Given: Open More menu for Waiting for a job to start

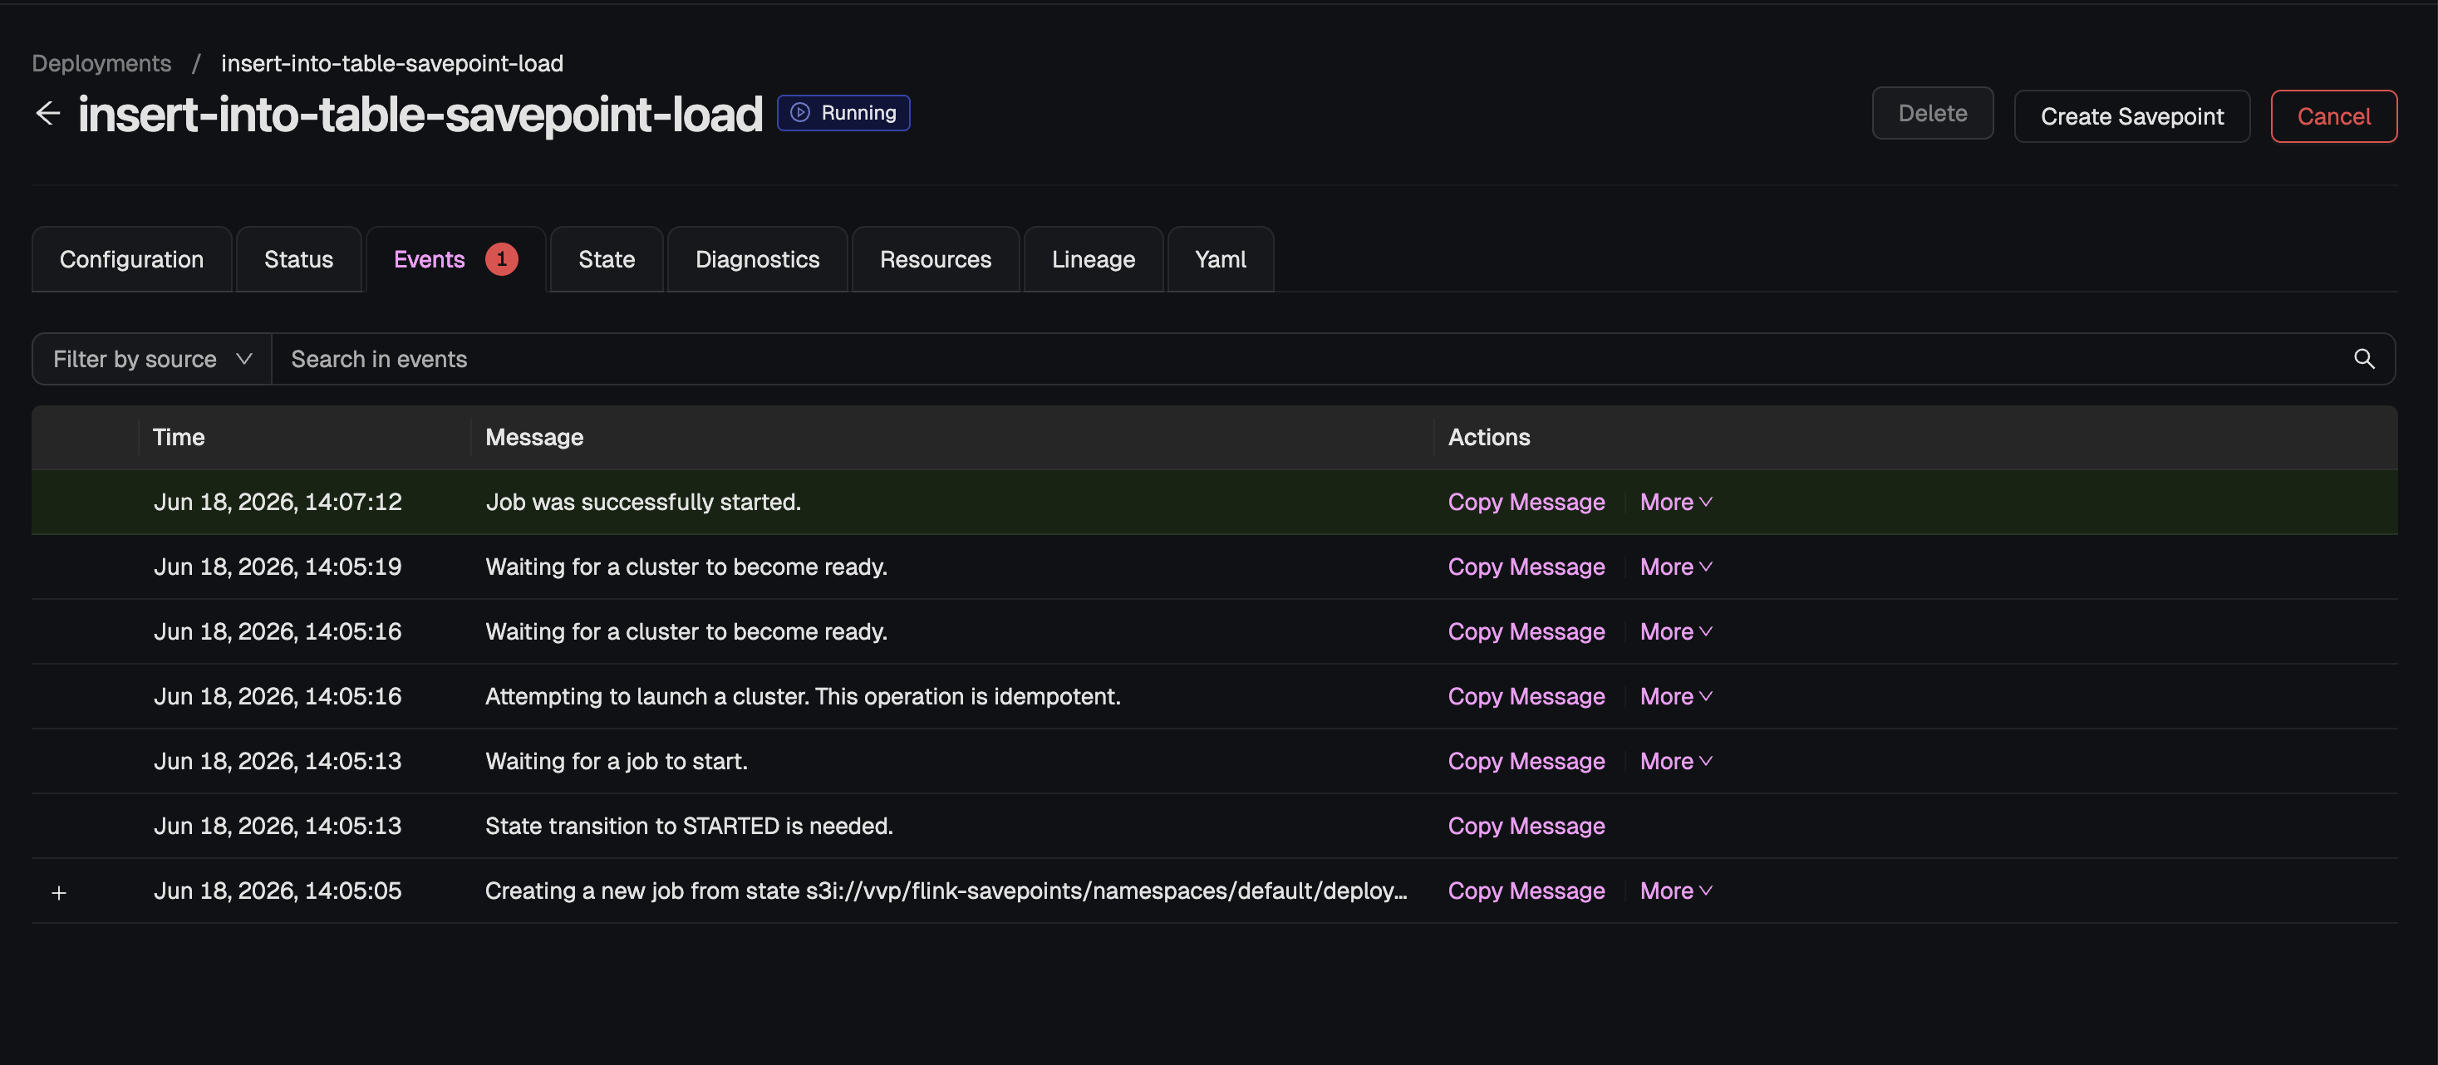Looking at the screenshot, I should coord(1676,762).
